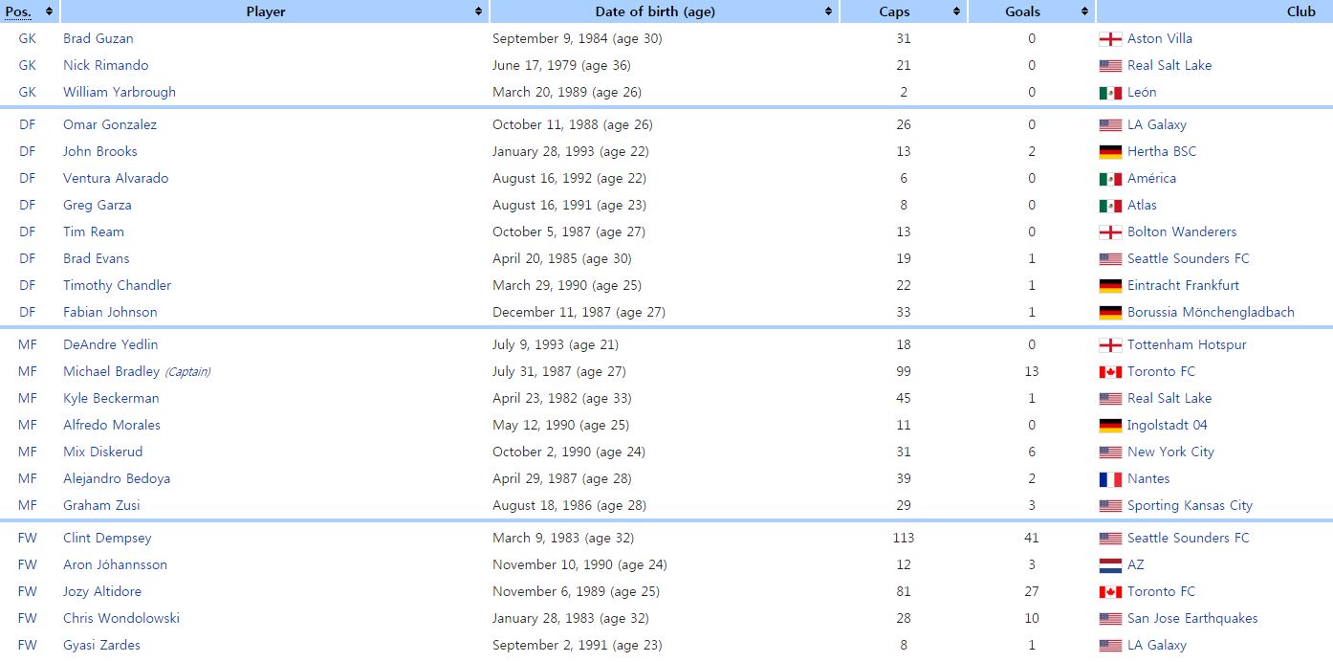Sort table by Pos. column arrows

click(49, 11)
